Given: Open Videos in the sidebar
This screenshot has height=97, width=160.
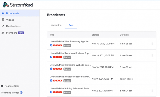Looking at the screenshot, I should coord(20,20).
